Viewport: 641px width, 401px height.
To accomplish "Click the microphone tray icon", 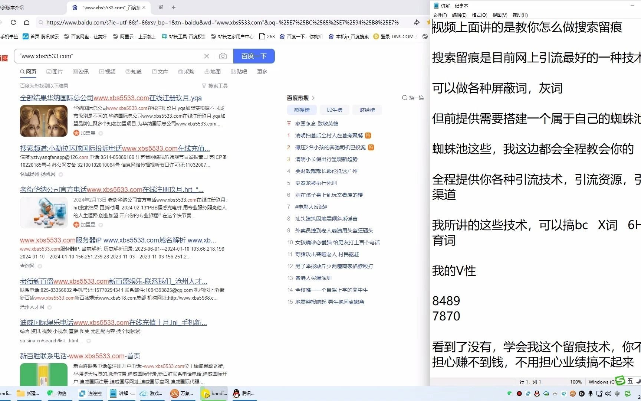I will tap(590, 394).
